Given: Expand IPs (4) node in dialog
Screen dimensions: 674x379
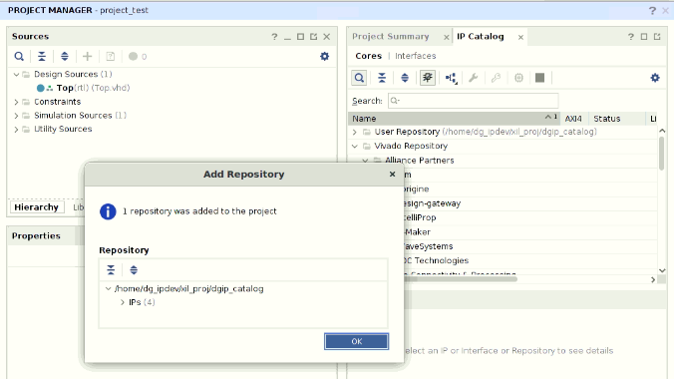Looking at the screenshot, I should pos(123,302).
